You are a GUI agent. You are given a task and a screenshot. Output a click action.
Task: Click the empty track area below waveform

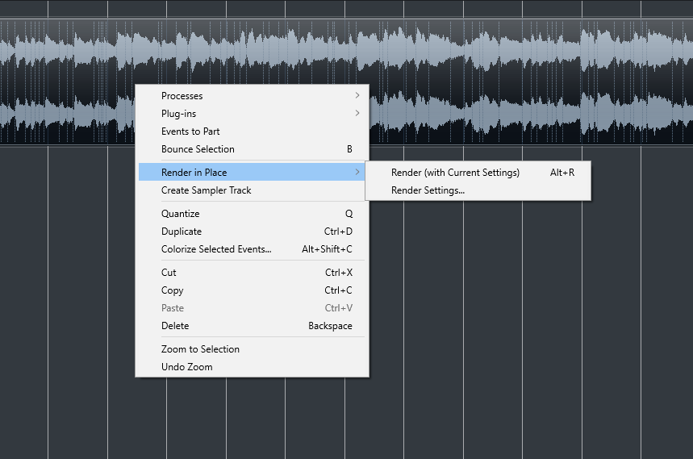(524, 323)
